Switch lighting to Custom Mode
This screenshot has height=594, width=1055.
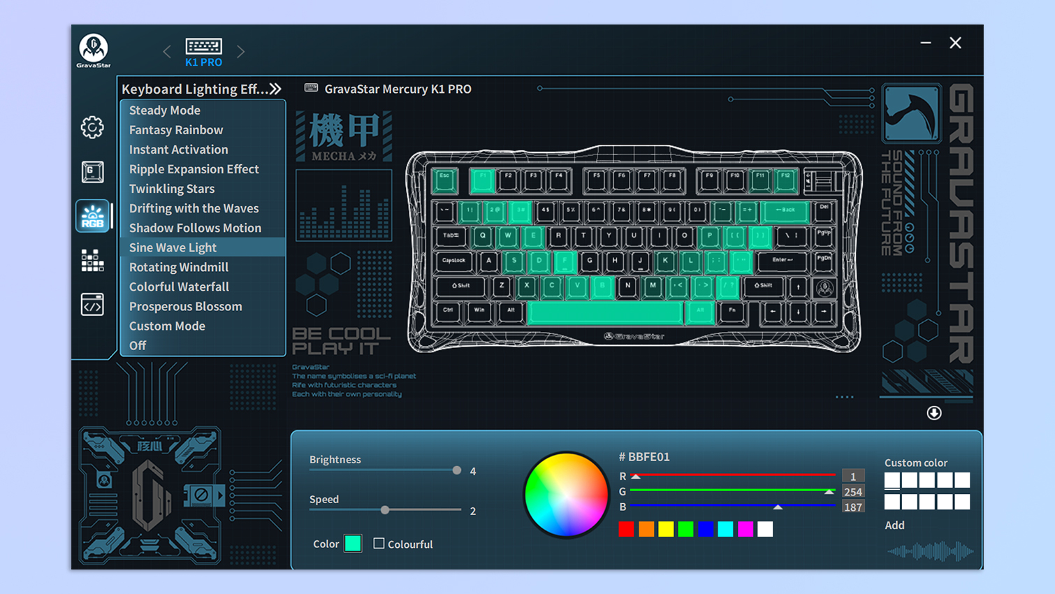click(167, 326)
